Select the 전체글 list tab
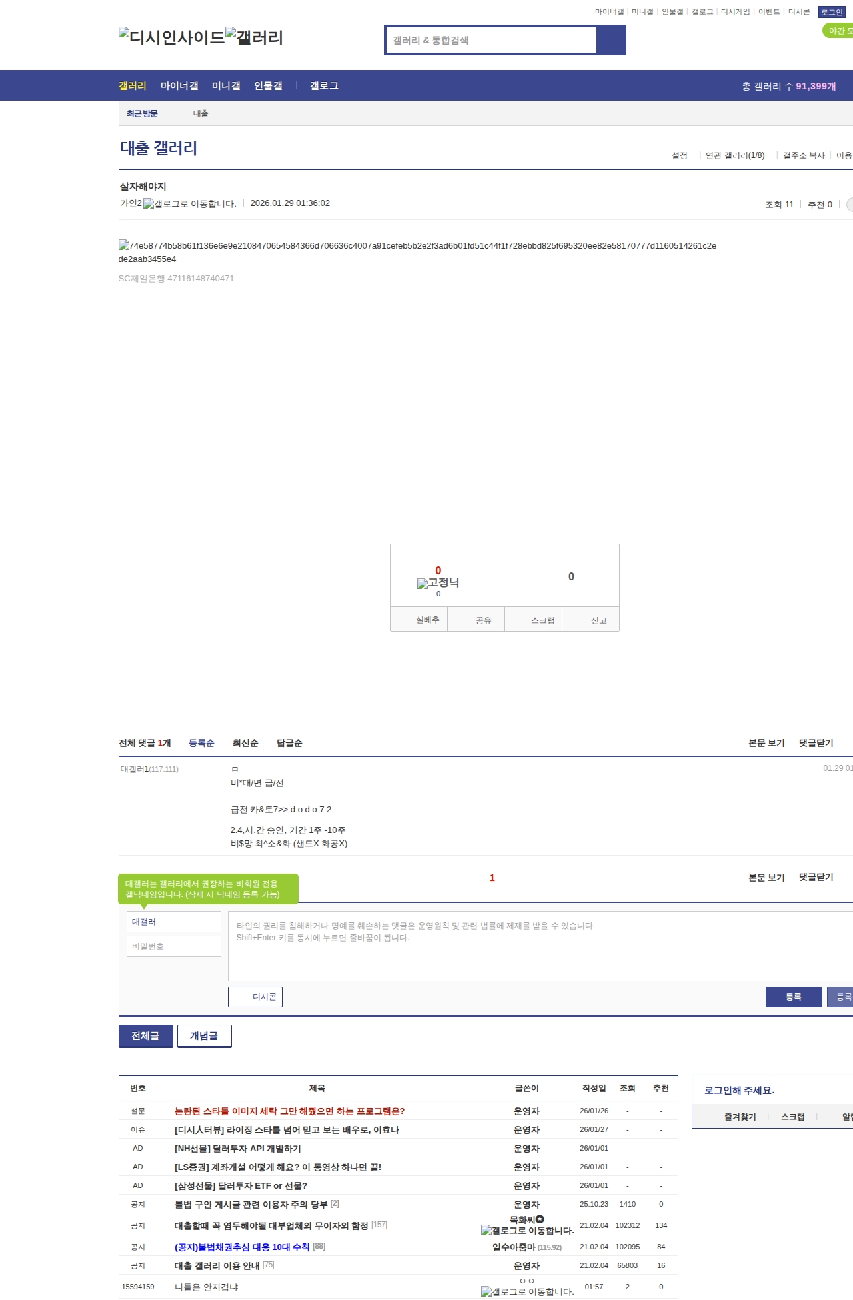Image resolution: width=853 pixels, height=1300 pixels. pos(146,1036)
